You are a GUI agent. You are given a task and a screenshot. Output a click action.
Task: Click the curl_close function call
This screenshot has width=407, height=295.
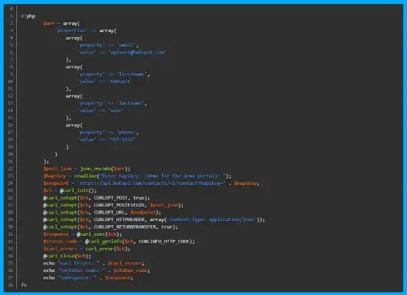tap(59, 256)
